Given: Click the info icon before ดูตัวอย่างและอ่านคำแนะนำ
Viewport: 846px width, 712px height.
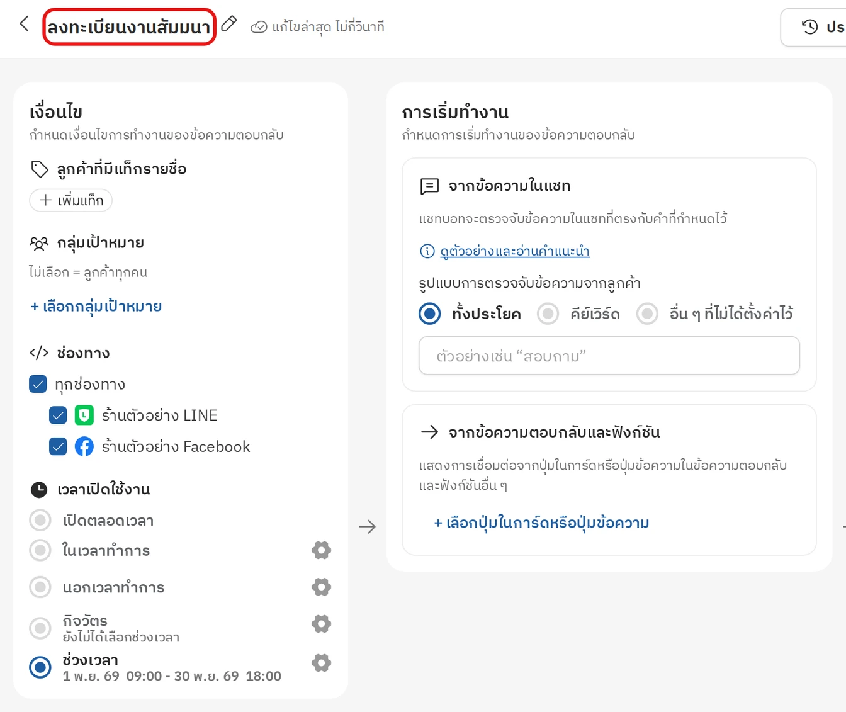Looking at the screenshot, I should click(x=427, y=251).
